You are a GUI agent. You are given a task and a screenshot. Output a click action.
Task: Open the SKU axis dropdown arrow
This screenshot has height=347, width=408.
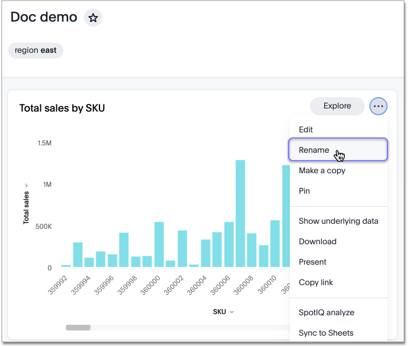click(232, 312)
